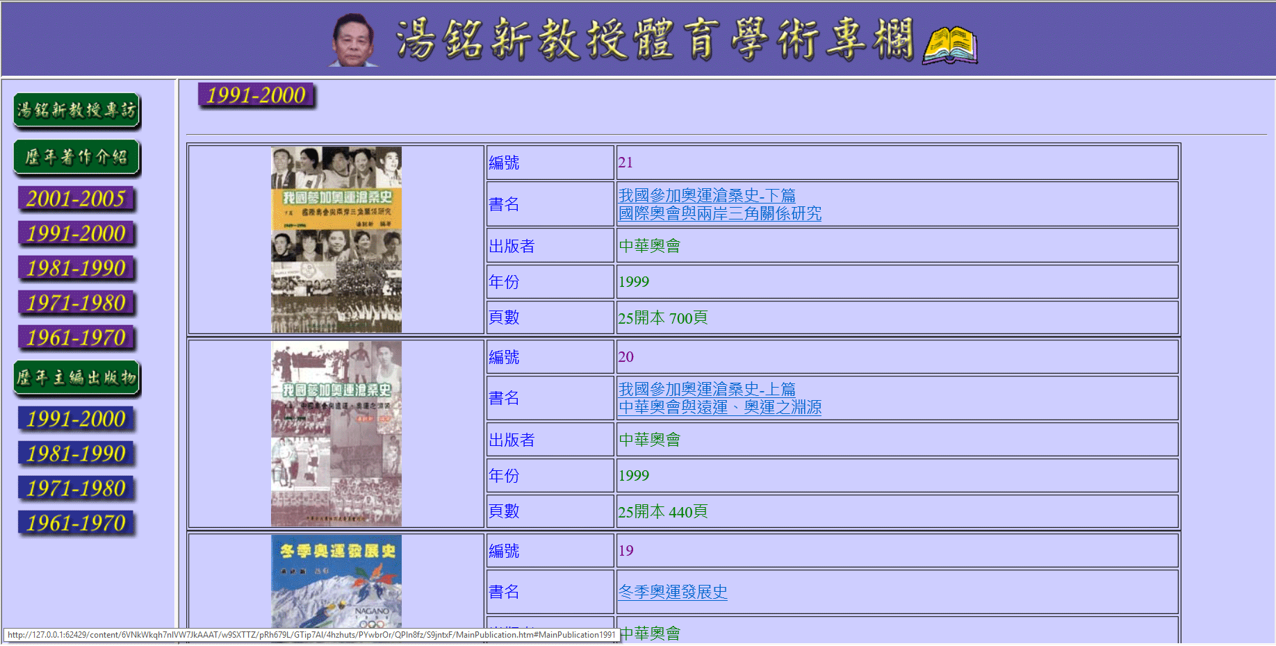
Task: Select the 歷年著作介紹 green menu button
Action: 77,158
